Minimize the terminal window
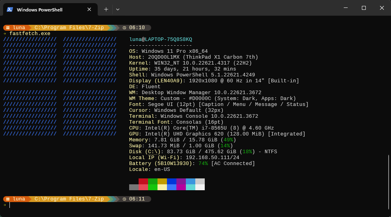Screen dimensions: 391x217 click(346, 8)
